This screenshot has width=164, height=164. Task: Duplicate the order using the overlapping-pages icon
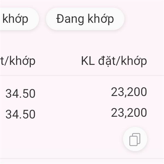[135, 139]
